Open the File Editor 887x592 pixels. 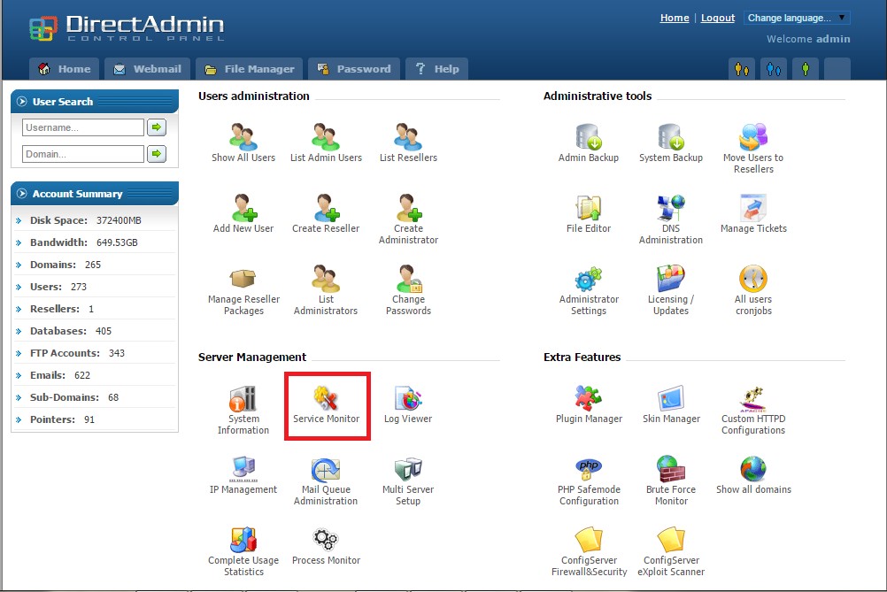click(x=589, y=214)
